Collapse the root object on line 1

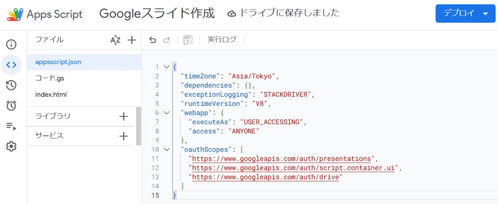166,67
